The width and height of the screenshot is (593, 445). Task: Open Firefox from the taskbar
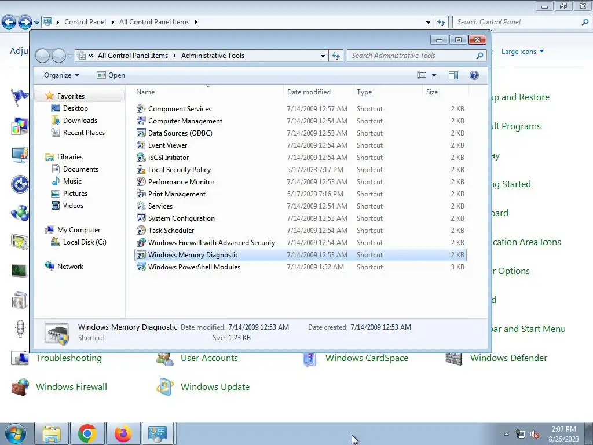(123, 433)
